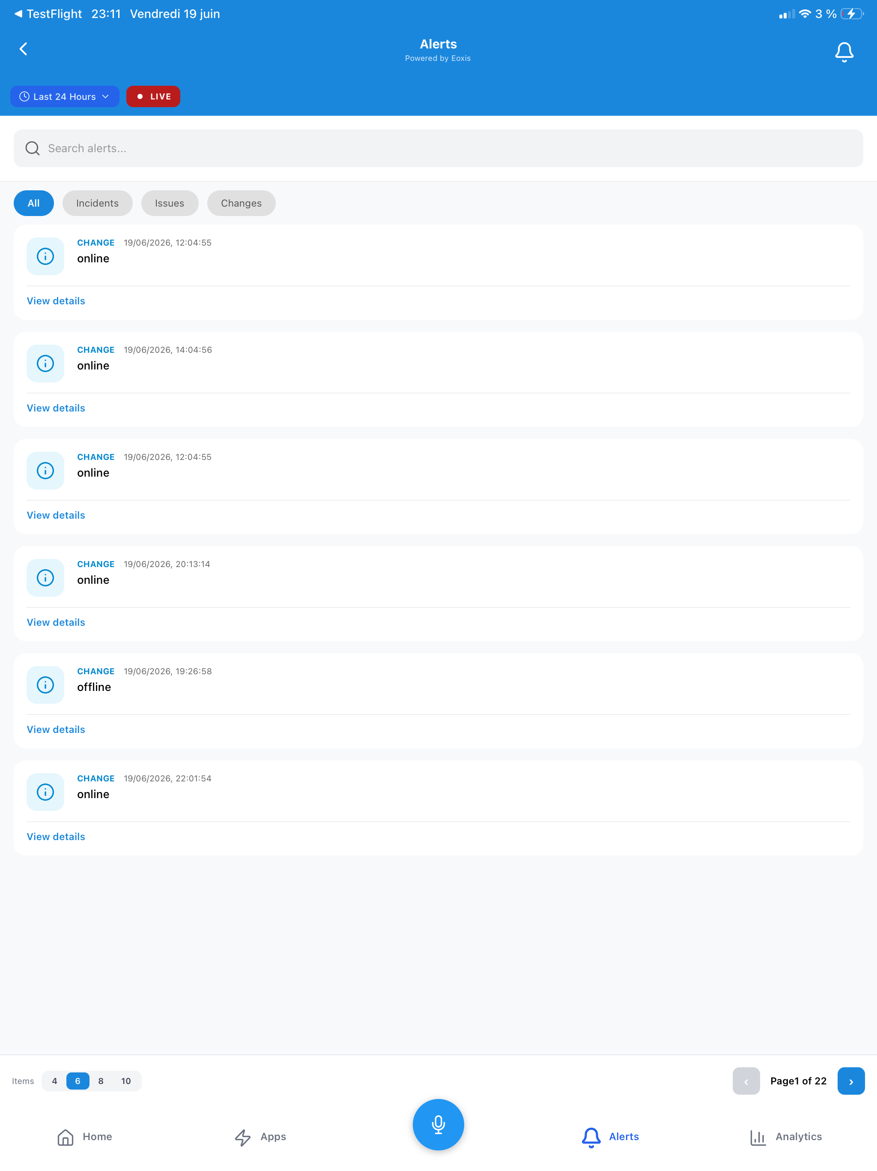Tap the battery indicator in status bar

852,14
